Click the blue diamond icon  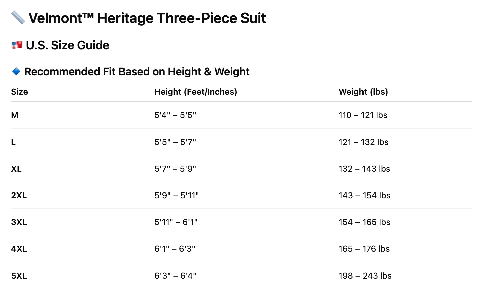[x=16, y=71]
